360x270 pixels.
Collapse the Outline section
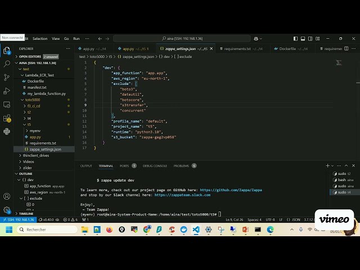[x=16, y=174]
